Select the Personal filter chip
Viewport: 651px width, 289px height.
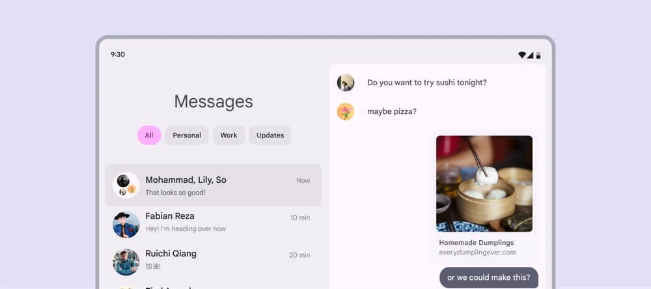(187, 135)
